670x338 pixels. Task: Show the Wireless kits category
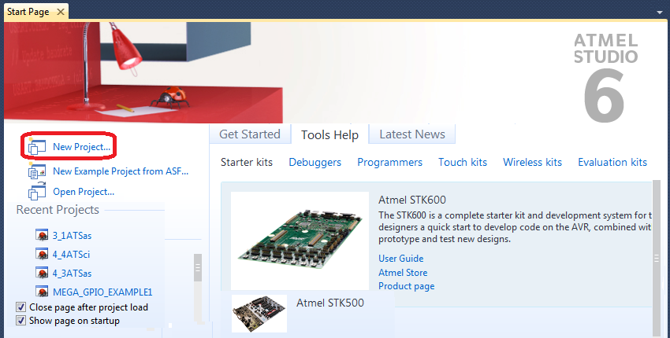coord(532,163)
